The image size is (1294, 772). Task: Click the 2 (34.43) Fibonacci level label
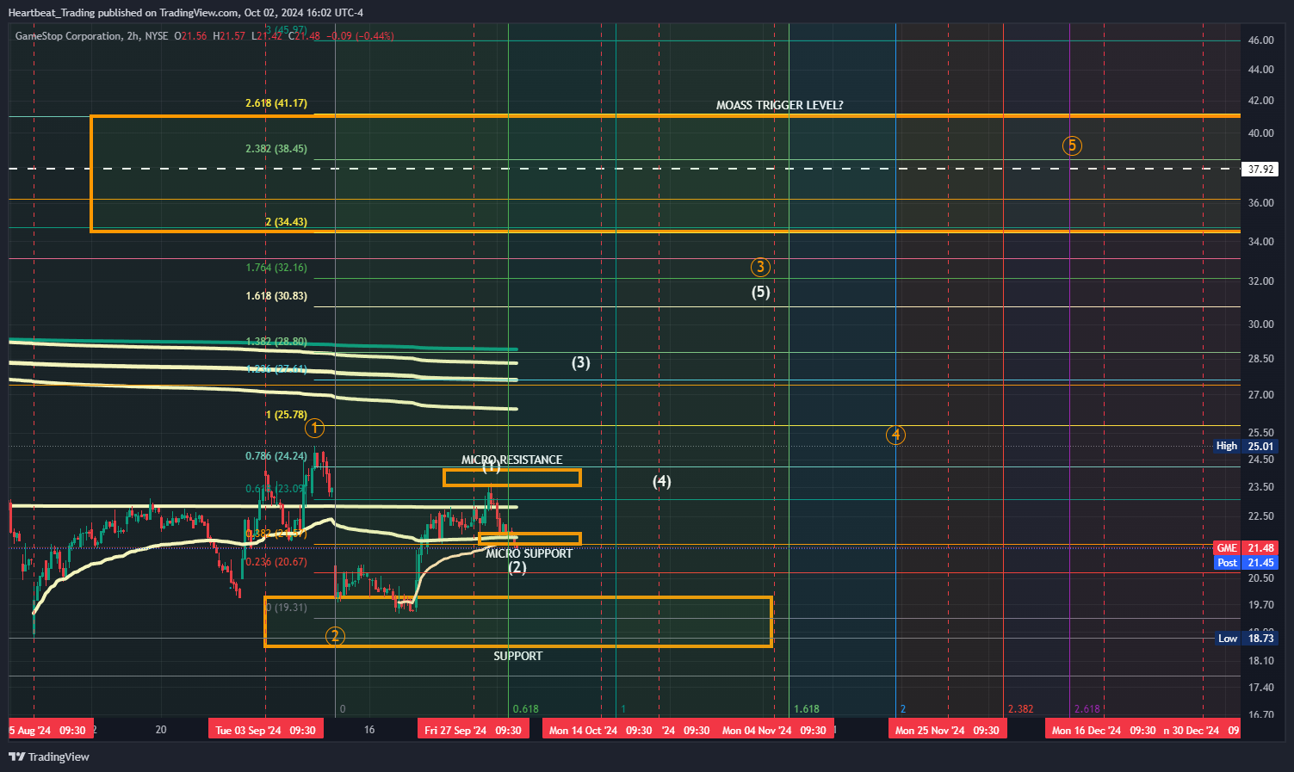286,221
